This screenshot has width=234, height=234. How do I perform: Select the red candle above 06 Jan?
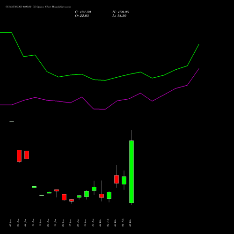pos(19,156)
